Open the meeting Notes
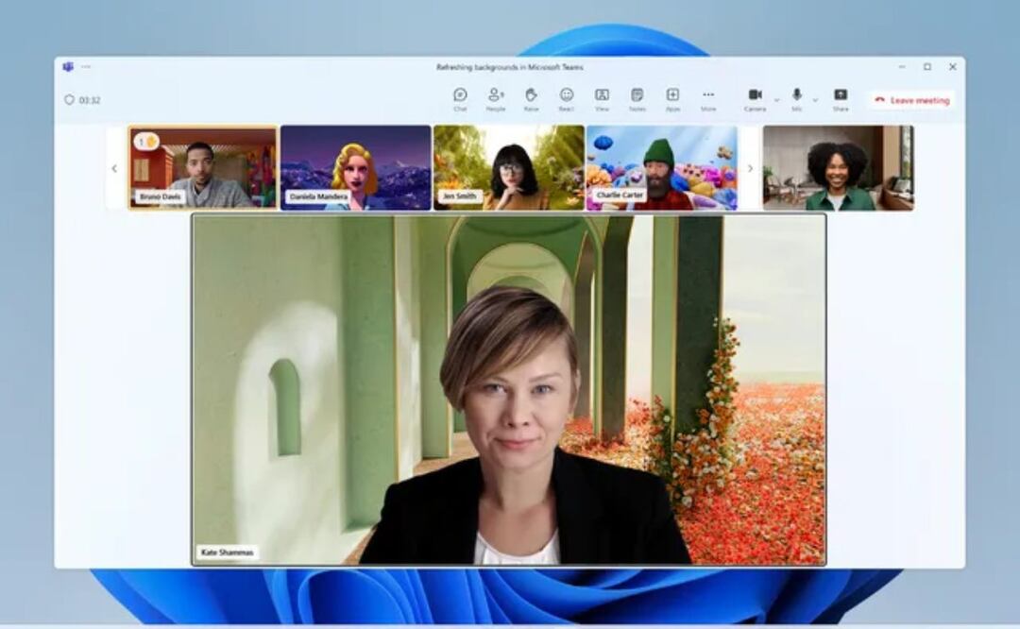Screen dimensions: 1020x629 click(x=637, y=98)
